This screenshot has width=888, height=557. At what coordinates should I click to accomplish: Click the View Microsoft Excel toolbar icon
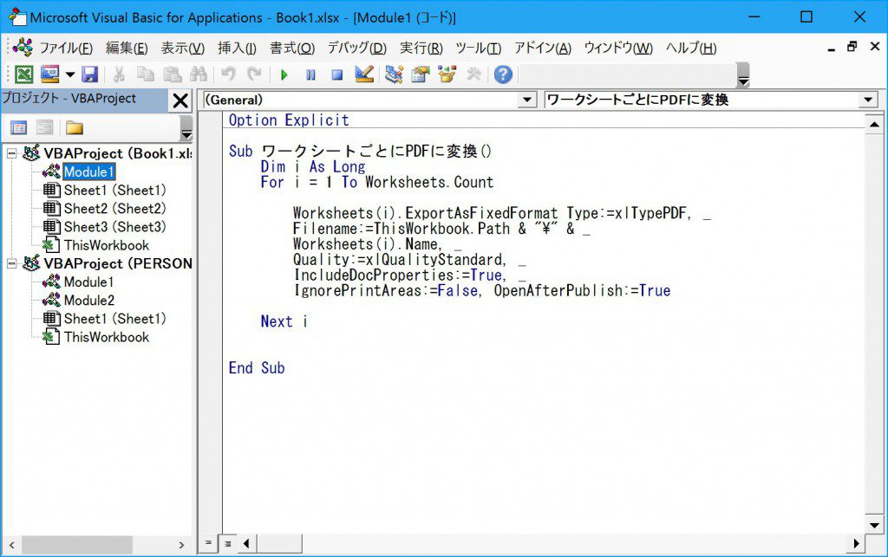[23, 74]
